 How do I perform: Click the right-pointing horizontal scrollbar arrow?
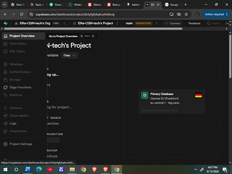click(227, 29)
